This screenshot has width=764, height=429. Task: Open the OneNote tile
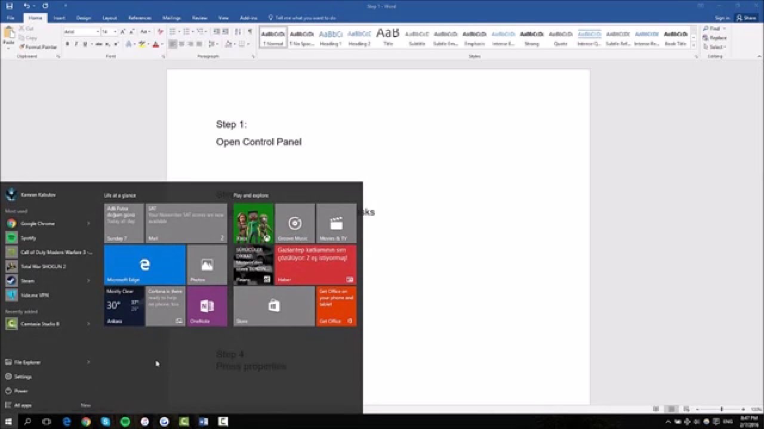[x=207, y=306]
